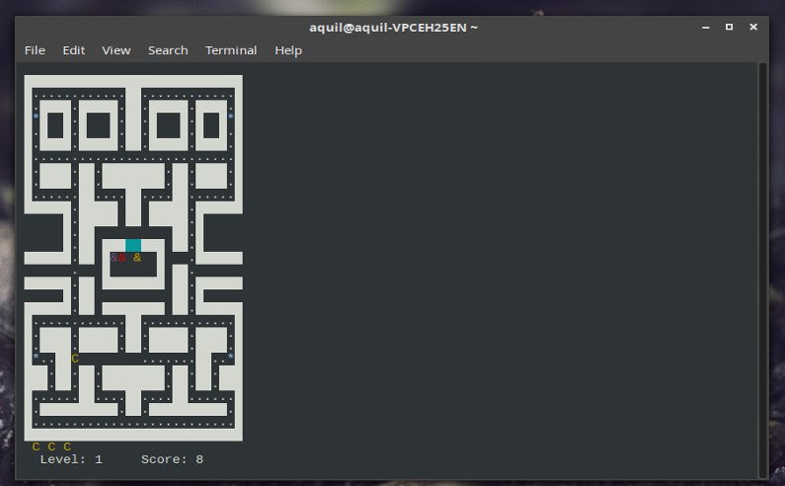Open the Search menu
785x486 pixels.
pyautogui.click(x=168, y=50)
